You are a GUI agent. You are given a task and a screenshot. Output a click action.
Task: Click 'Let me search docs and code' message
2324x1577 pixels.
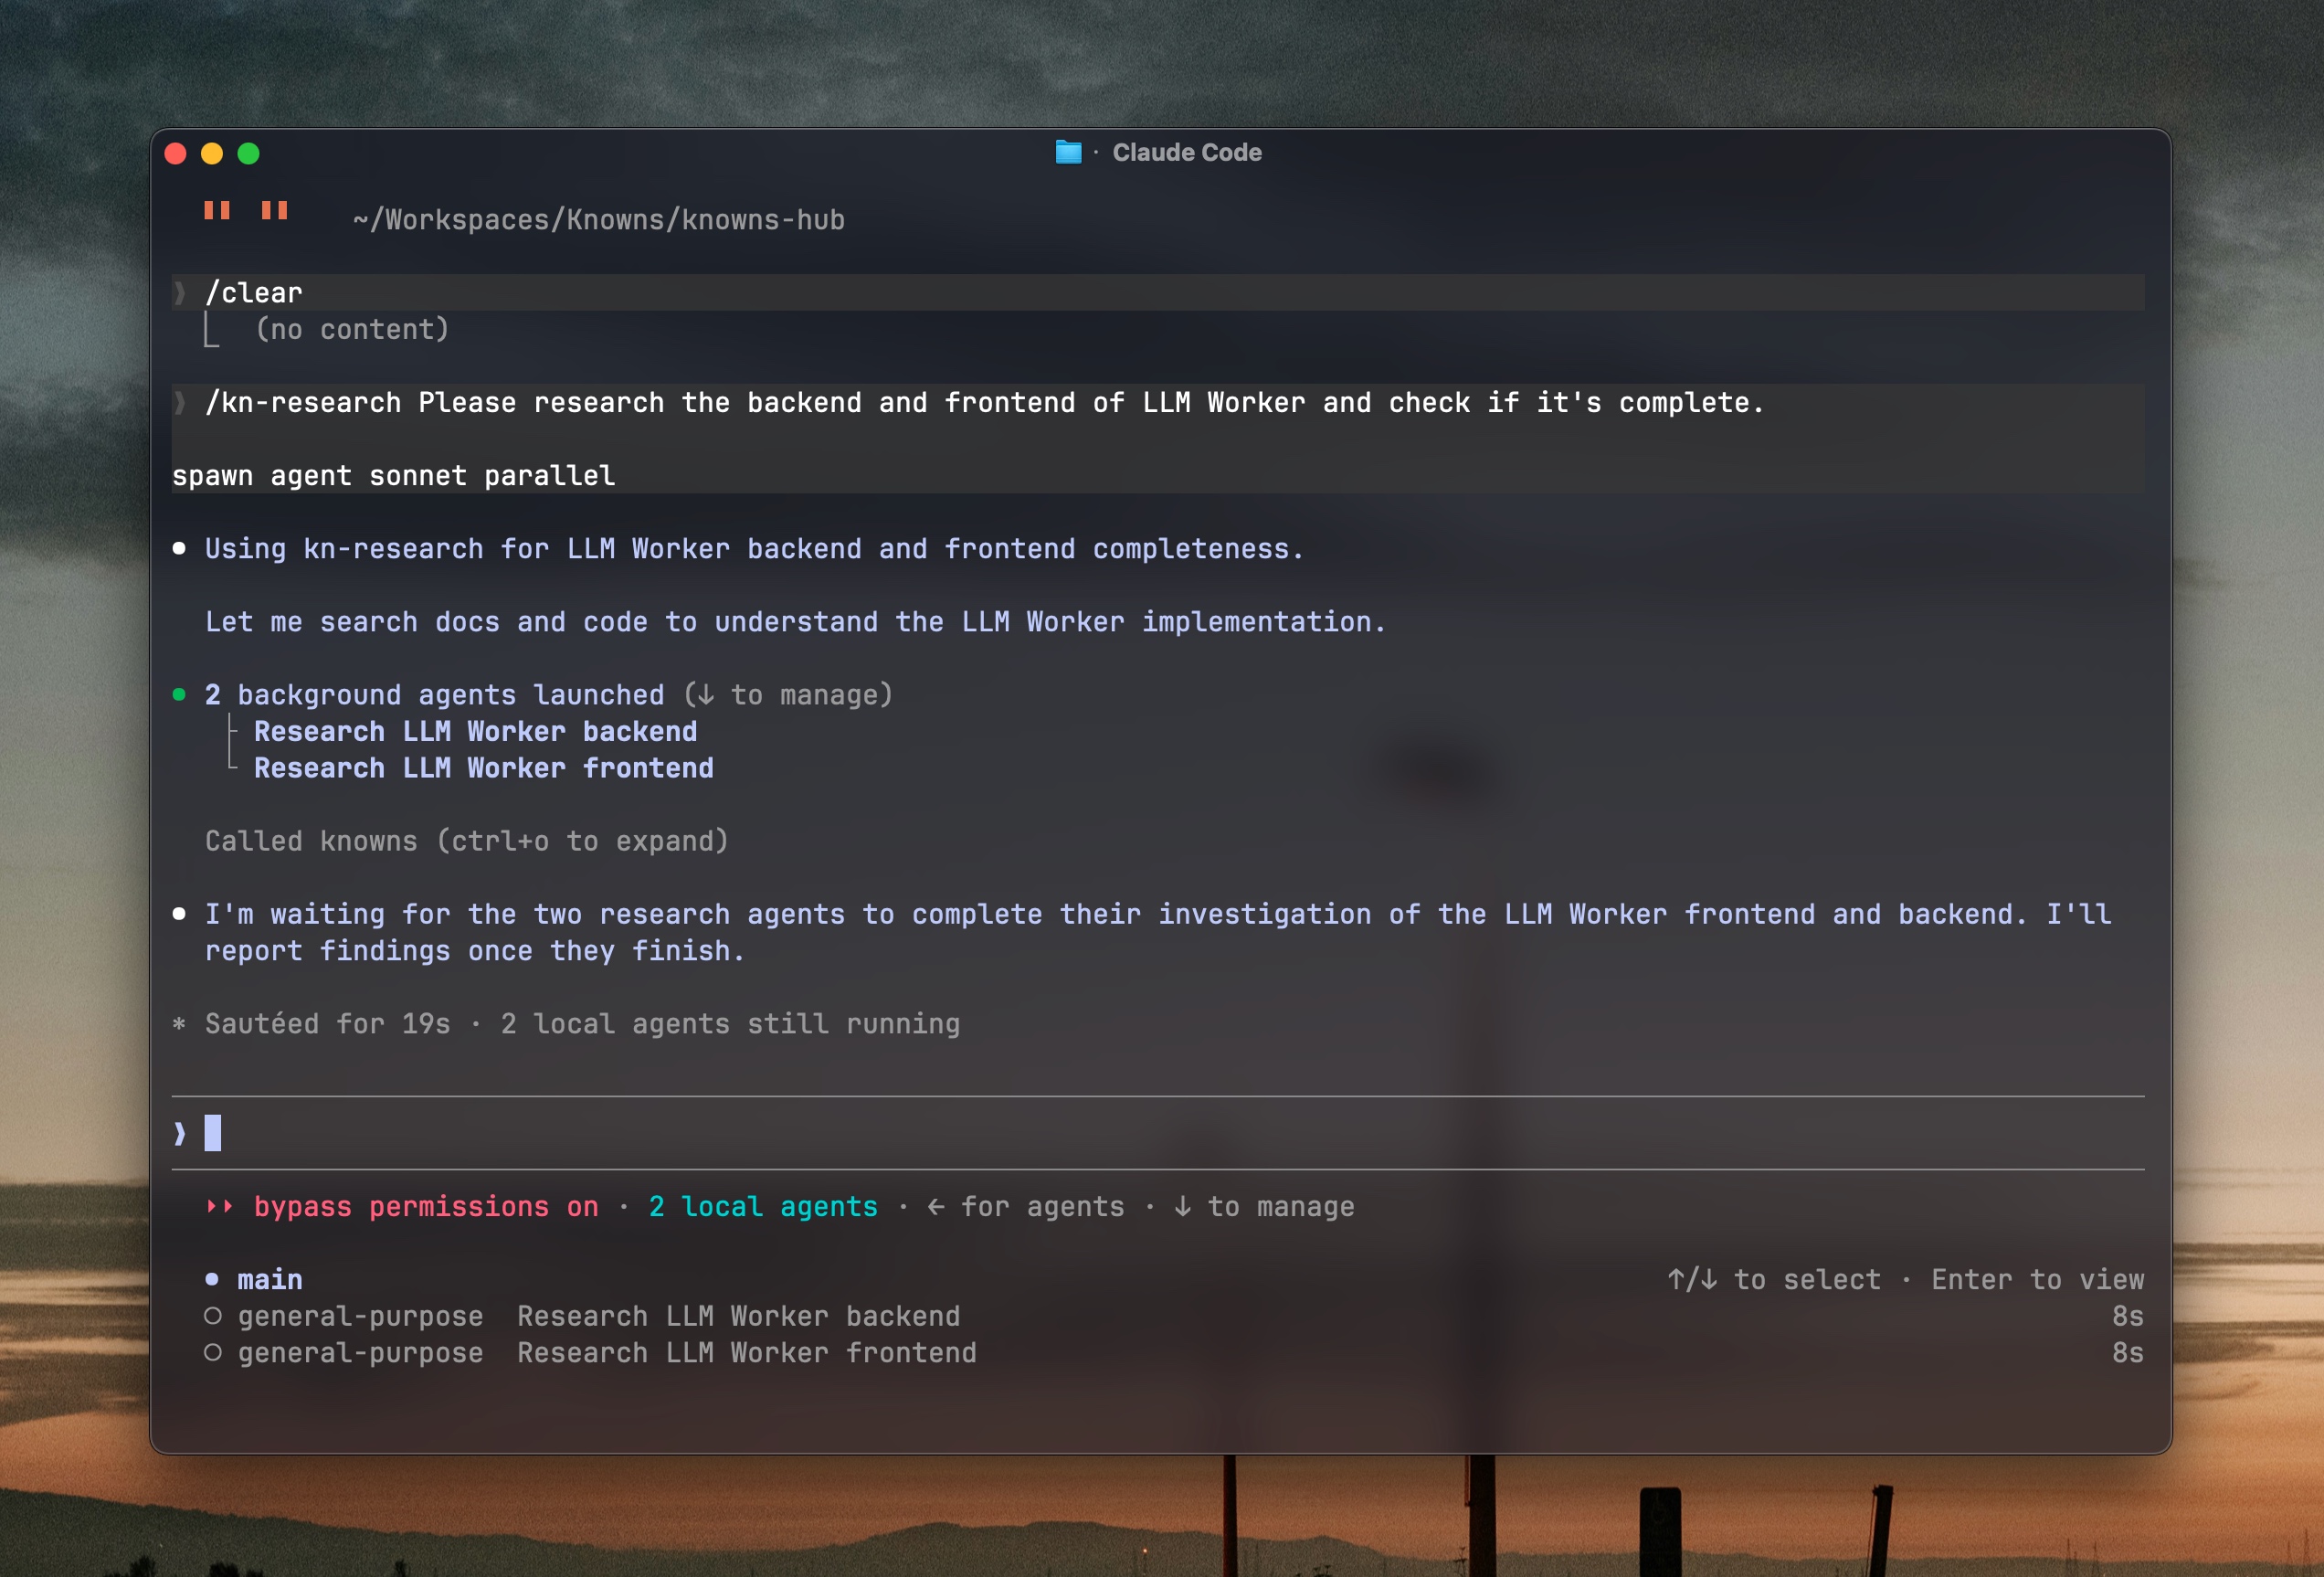(x=796, y=621)
